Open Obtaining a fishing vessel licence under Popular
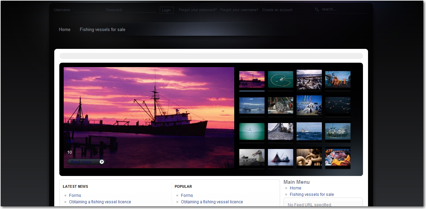Image resolution: width=426 pixels, height=209 pixels. [212, 202]
